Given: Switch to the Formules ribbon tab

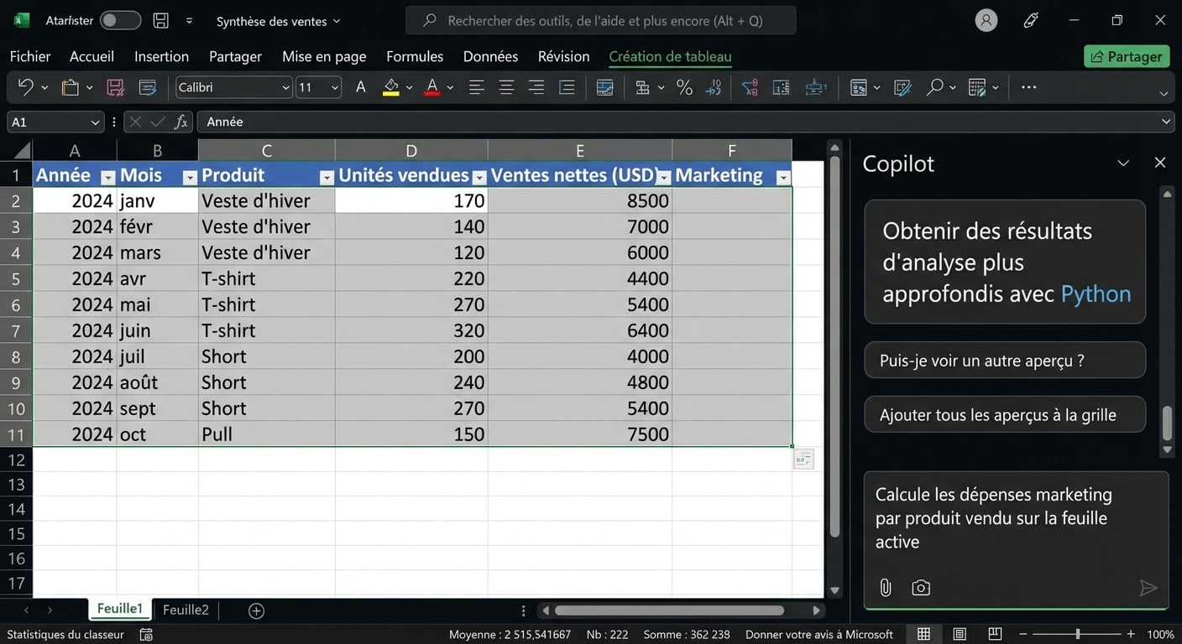Looking at the screenshot, I should click(x=414, y=56).
